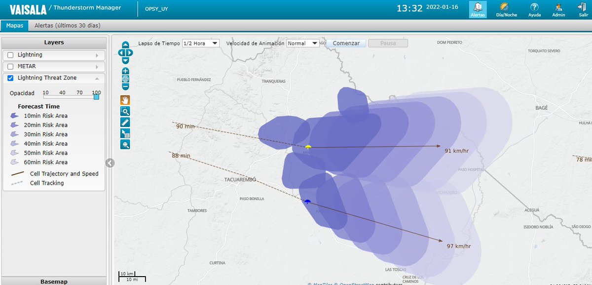Viewport: 592px width, 285px height.
Task: Pan the map up
Action: point(125,45)
